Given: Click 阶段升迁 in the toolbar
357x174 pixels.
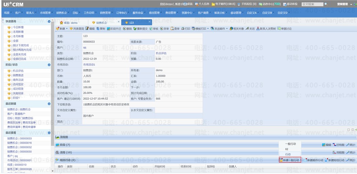Looking at the screenshot, I should coord(114,29).
